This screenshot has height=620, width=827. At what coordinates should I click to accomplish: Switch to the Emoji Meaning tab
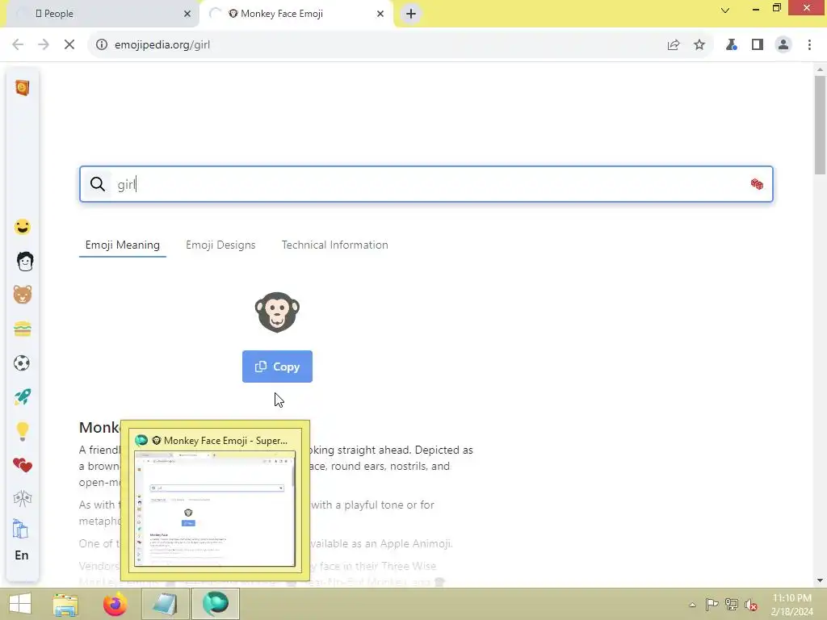pyautogui.click(x=123, y=245)
